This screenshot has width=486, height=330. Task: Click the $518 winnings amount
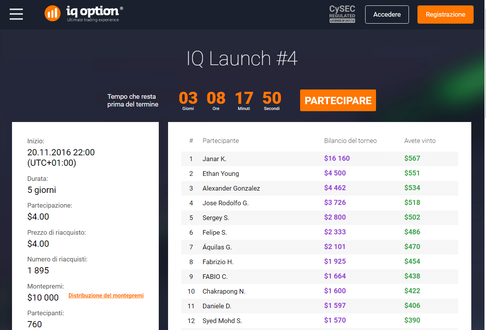pyautogui.click(x=412, y=203)
